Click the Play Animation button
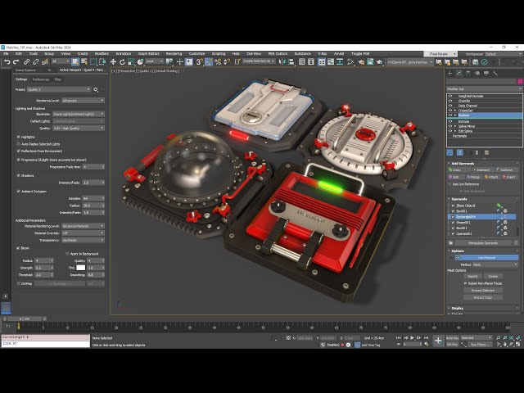This screenshot has width=524, height=393. coord(412,338)
